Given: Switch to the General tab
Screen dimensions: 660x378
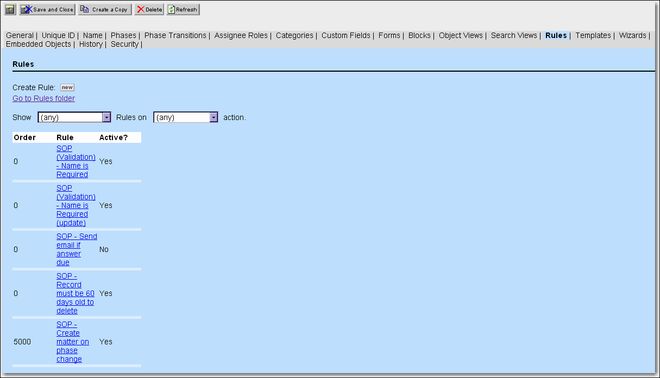Looking at the screenshot, I should click(x=20, y=35).
